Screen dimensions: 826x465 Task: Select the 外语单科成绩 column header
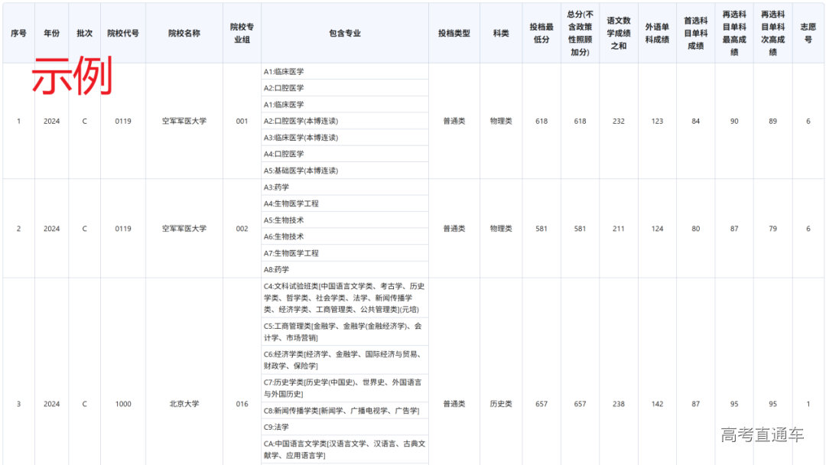pos(657,33)
